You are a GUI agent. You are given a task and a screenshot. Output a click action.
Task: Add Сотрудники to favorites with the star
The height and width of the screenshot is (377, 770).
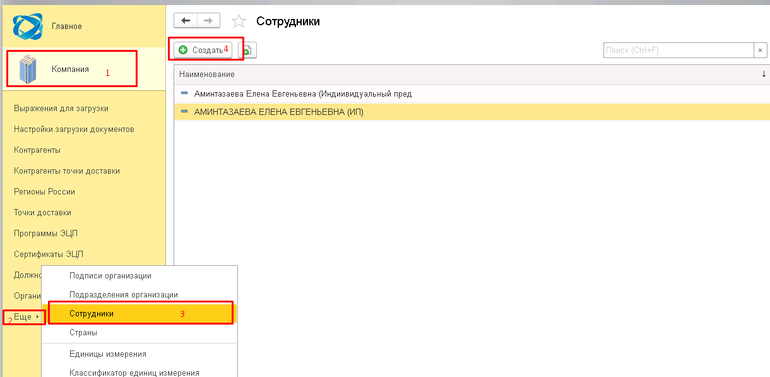coord(239,21)
